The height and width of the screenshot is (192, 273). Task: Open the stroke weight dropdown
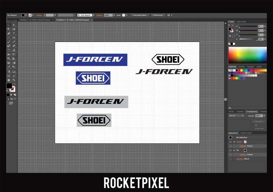click(55, 15)
